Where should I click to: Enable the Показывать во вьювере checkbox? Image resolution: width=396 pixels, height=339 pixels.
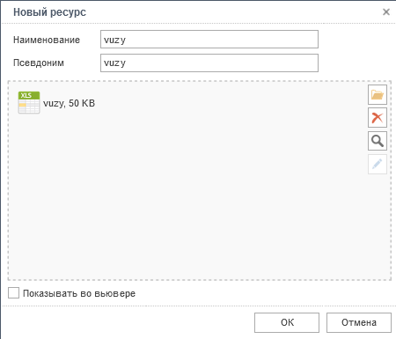pyautogui.click(x=13, y=293)
